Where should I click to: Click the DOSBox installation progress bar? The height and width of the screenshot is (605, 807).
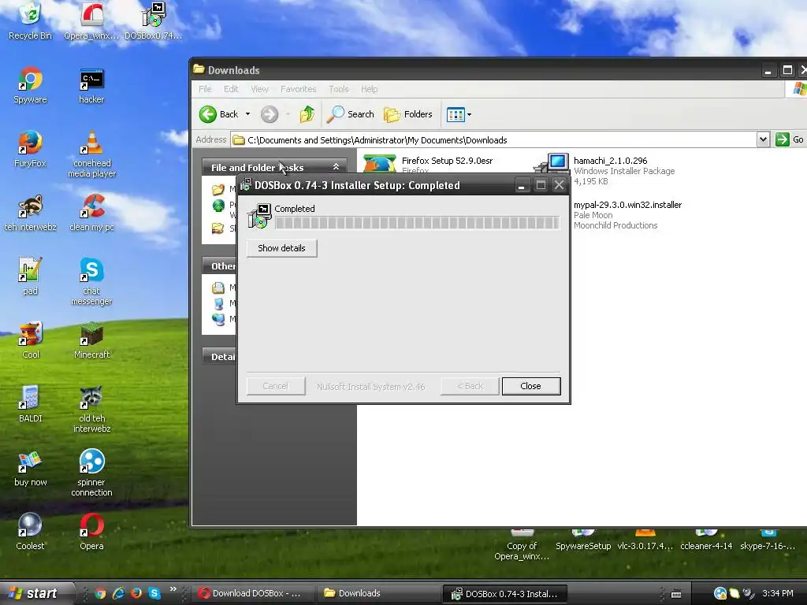417,223
